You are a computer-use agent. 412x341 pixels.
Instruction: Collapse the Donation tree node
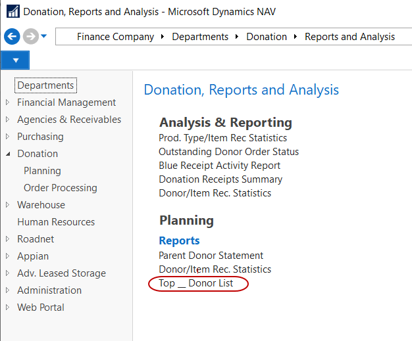tap(8, 154)
